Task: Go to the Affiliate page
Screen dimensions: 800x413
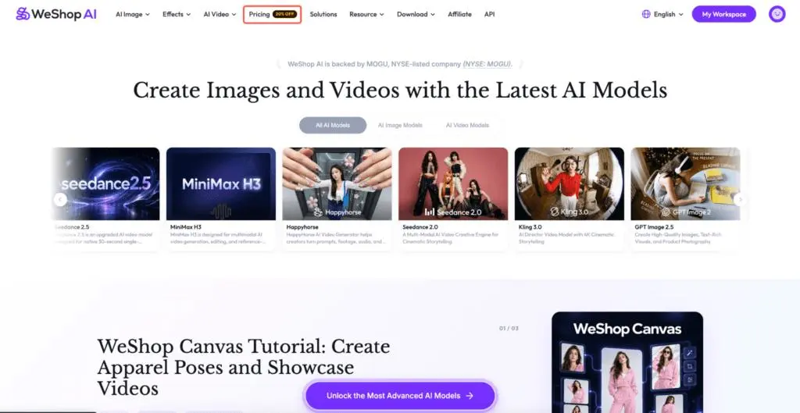Action: pos(459,14)
